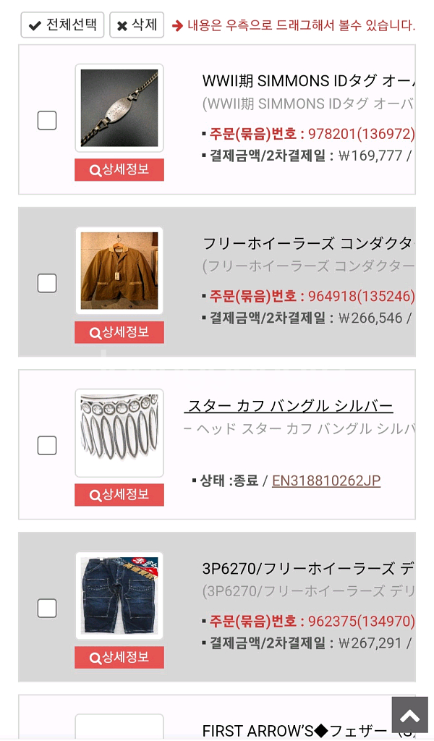Tick checkbox for SIMMONS ID tag item
The width and height of the screenshot is (434, 741).
(x=47, y=120)
